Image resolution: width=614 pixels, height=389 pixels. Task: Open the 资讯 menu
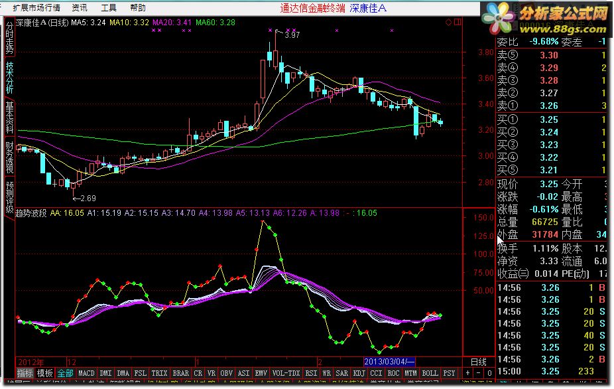tap(80, 8)
